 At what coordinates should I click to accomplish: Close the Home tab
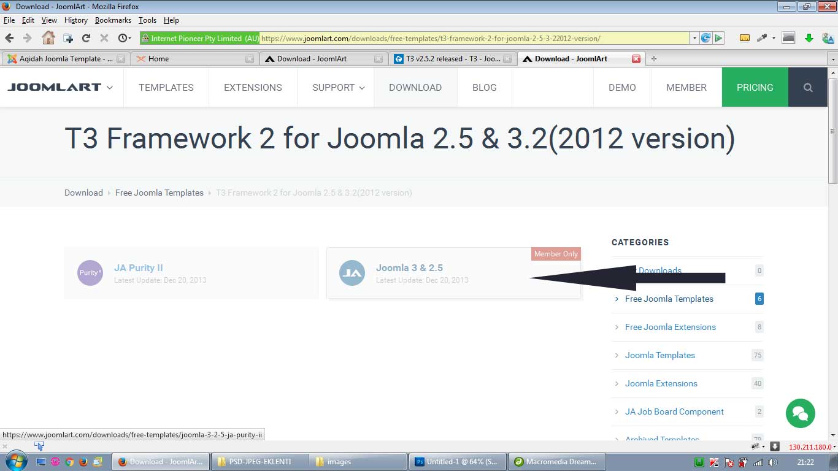pos(250,59)
